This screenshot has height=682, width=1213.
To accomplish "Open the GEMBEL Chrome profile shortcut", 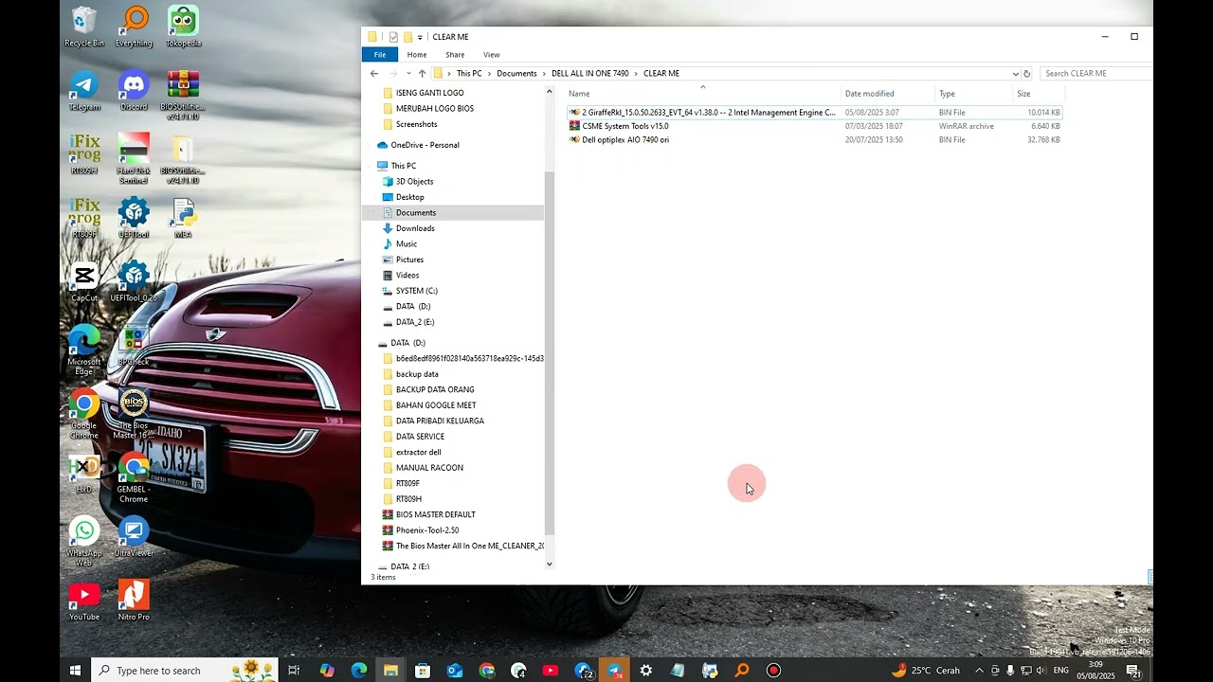I will point(134,477).
